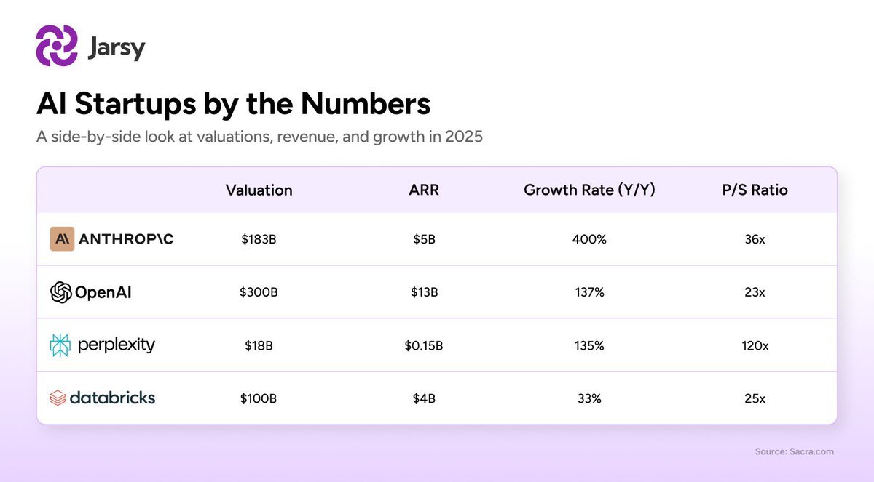The width and height of the screenshot is (874, 482).
Task: Select OpenAI's $300B valuation cell
Action: [x=259, y=292]
